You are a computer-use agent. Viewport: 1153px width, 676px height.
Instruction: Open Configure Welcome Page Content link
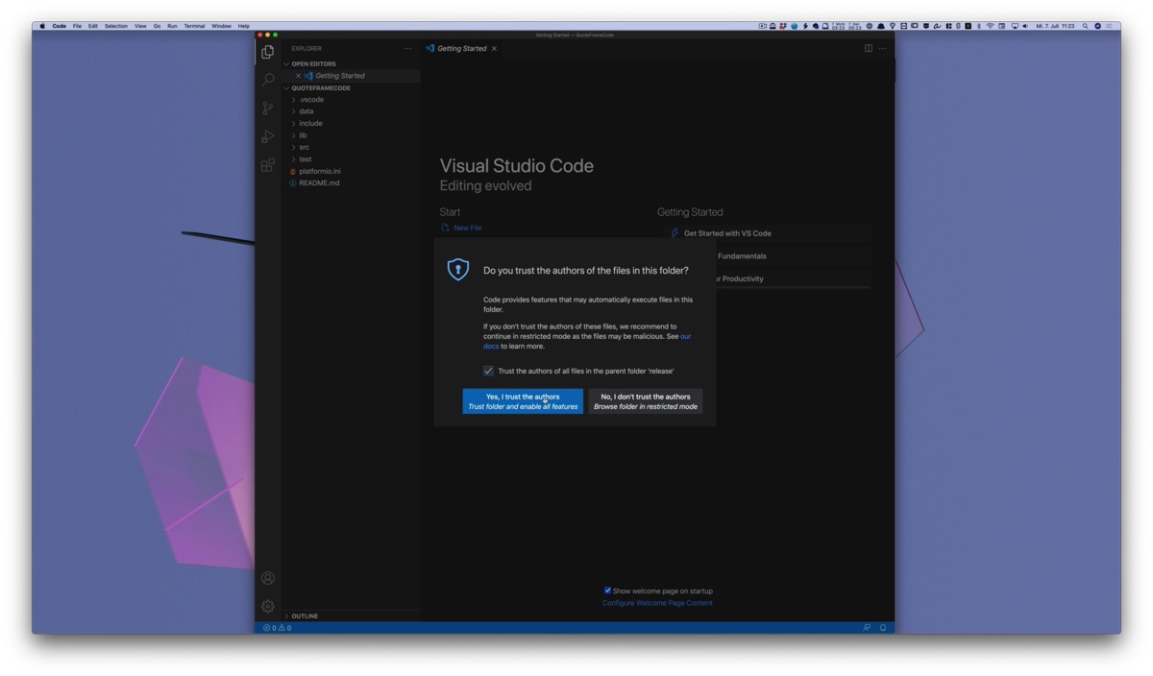657,603
